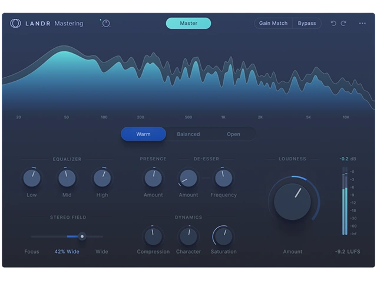Click the Compression knob

[153, 236]
